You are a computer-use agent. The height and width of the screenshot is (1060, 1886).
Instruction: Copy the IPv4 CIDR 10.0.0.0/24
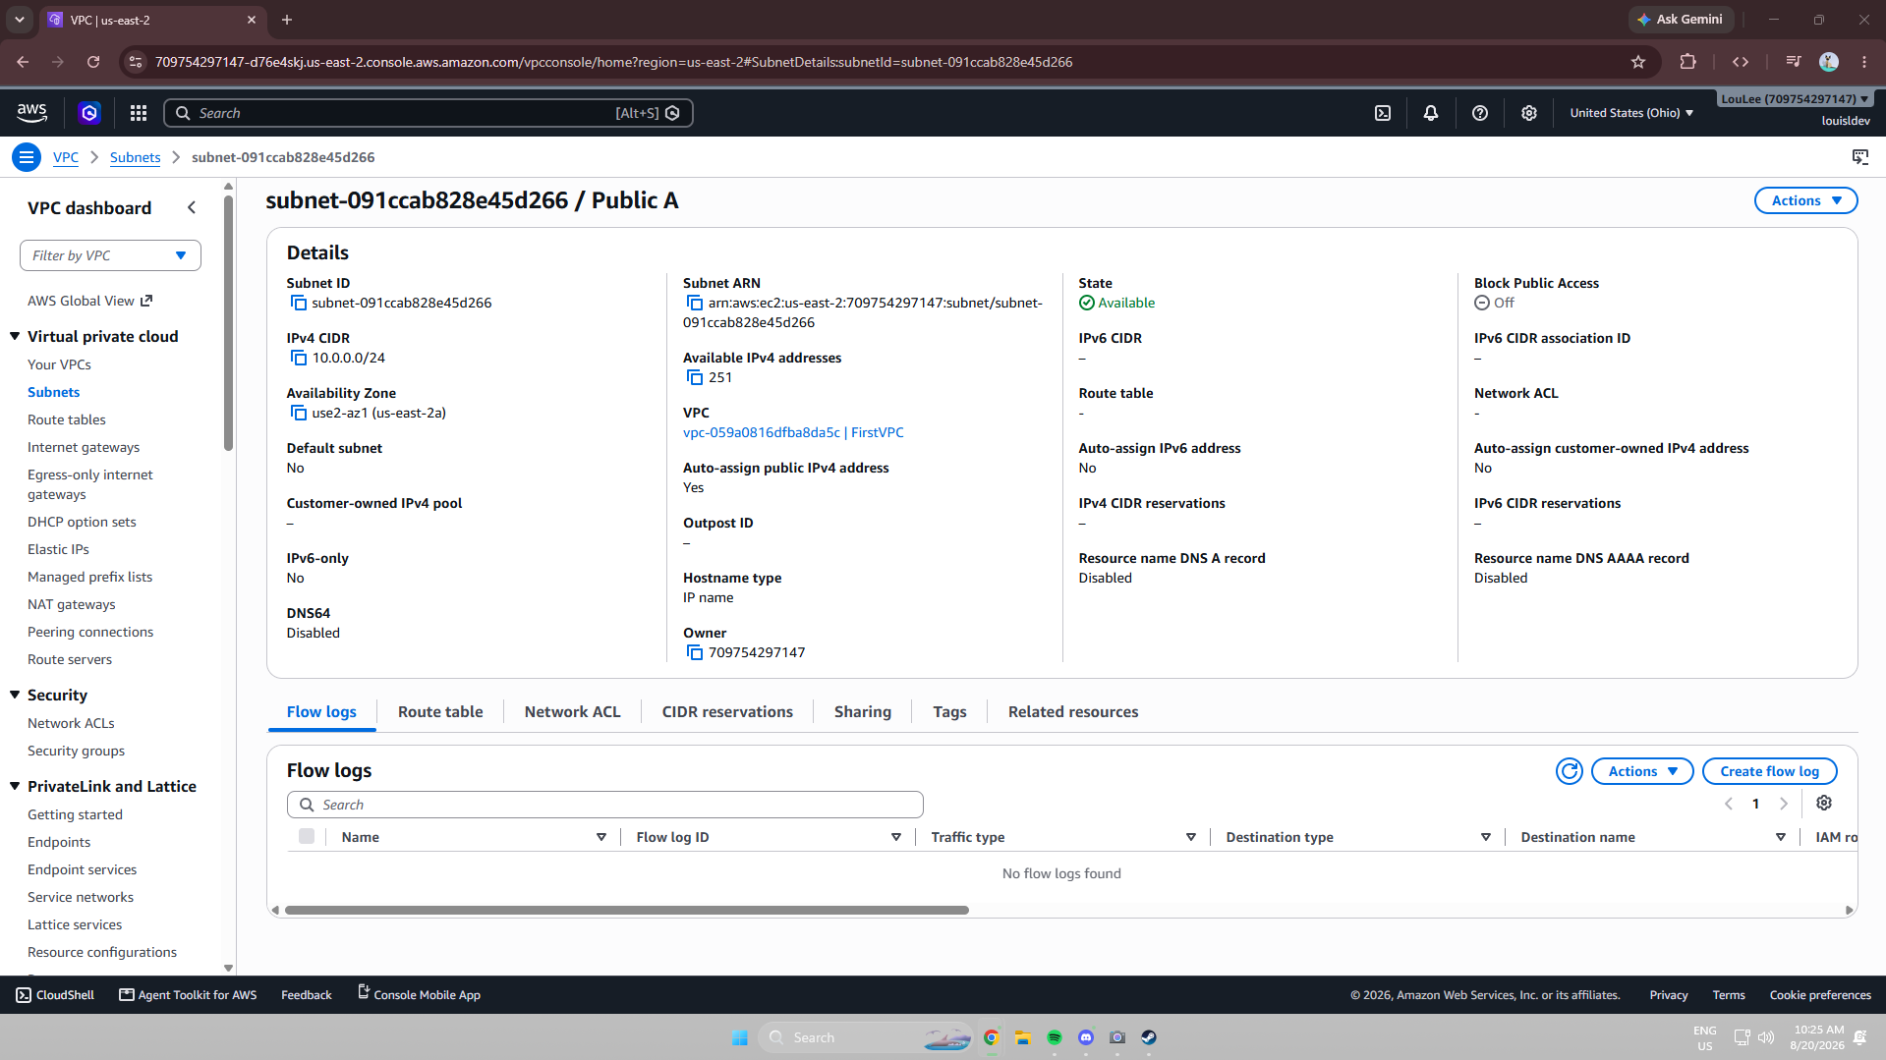[298, 358]
